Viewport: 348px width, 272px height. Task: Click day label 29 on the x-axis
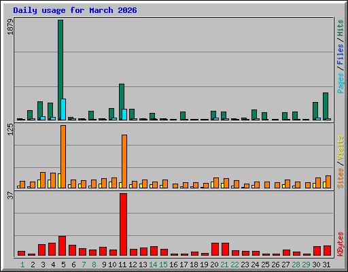(x=306, y=265)
